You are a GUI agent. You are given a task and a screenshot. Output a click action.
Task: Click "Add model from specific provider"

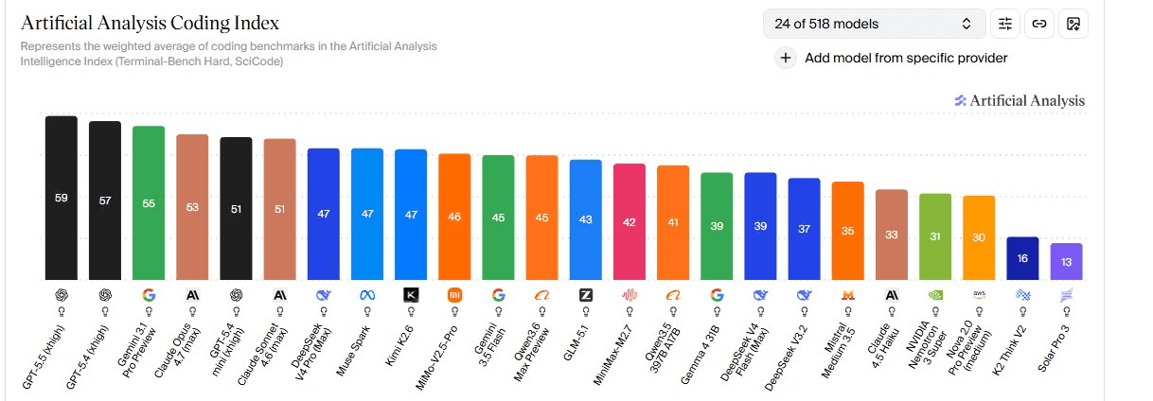905,58
